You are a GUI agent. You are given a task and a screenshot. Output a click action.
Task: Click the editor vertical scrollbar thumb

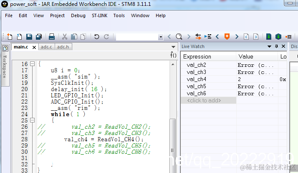tap(172, 146)
